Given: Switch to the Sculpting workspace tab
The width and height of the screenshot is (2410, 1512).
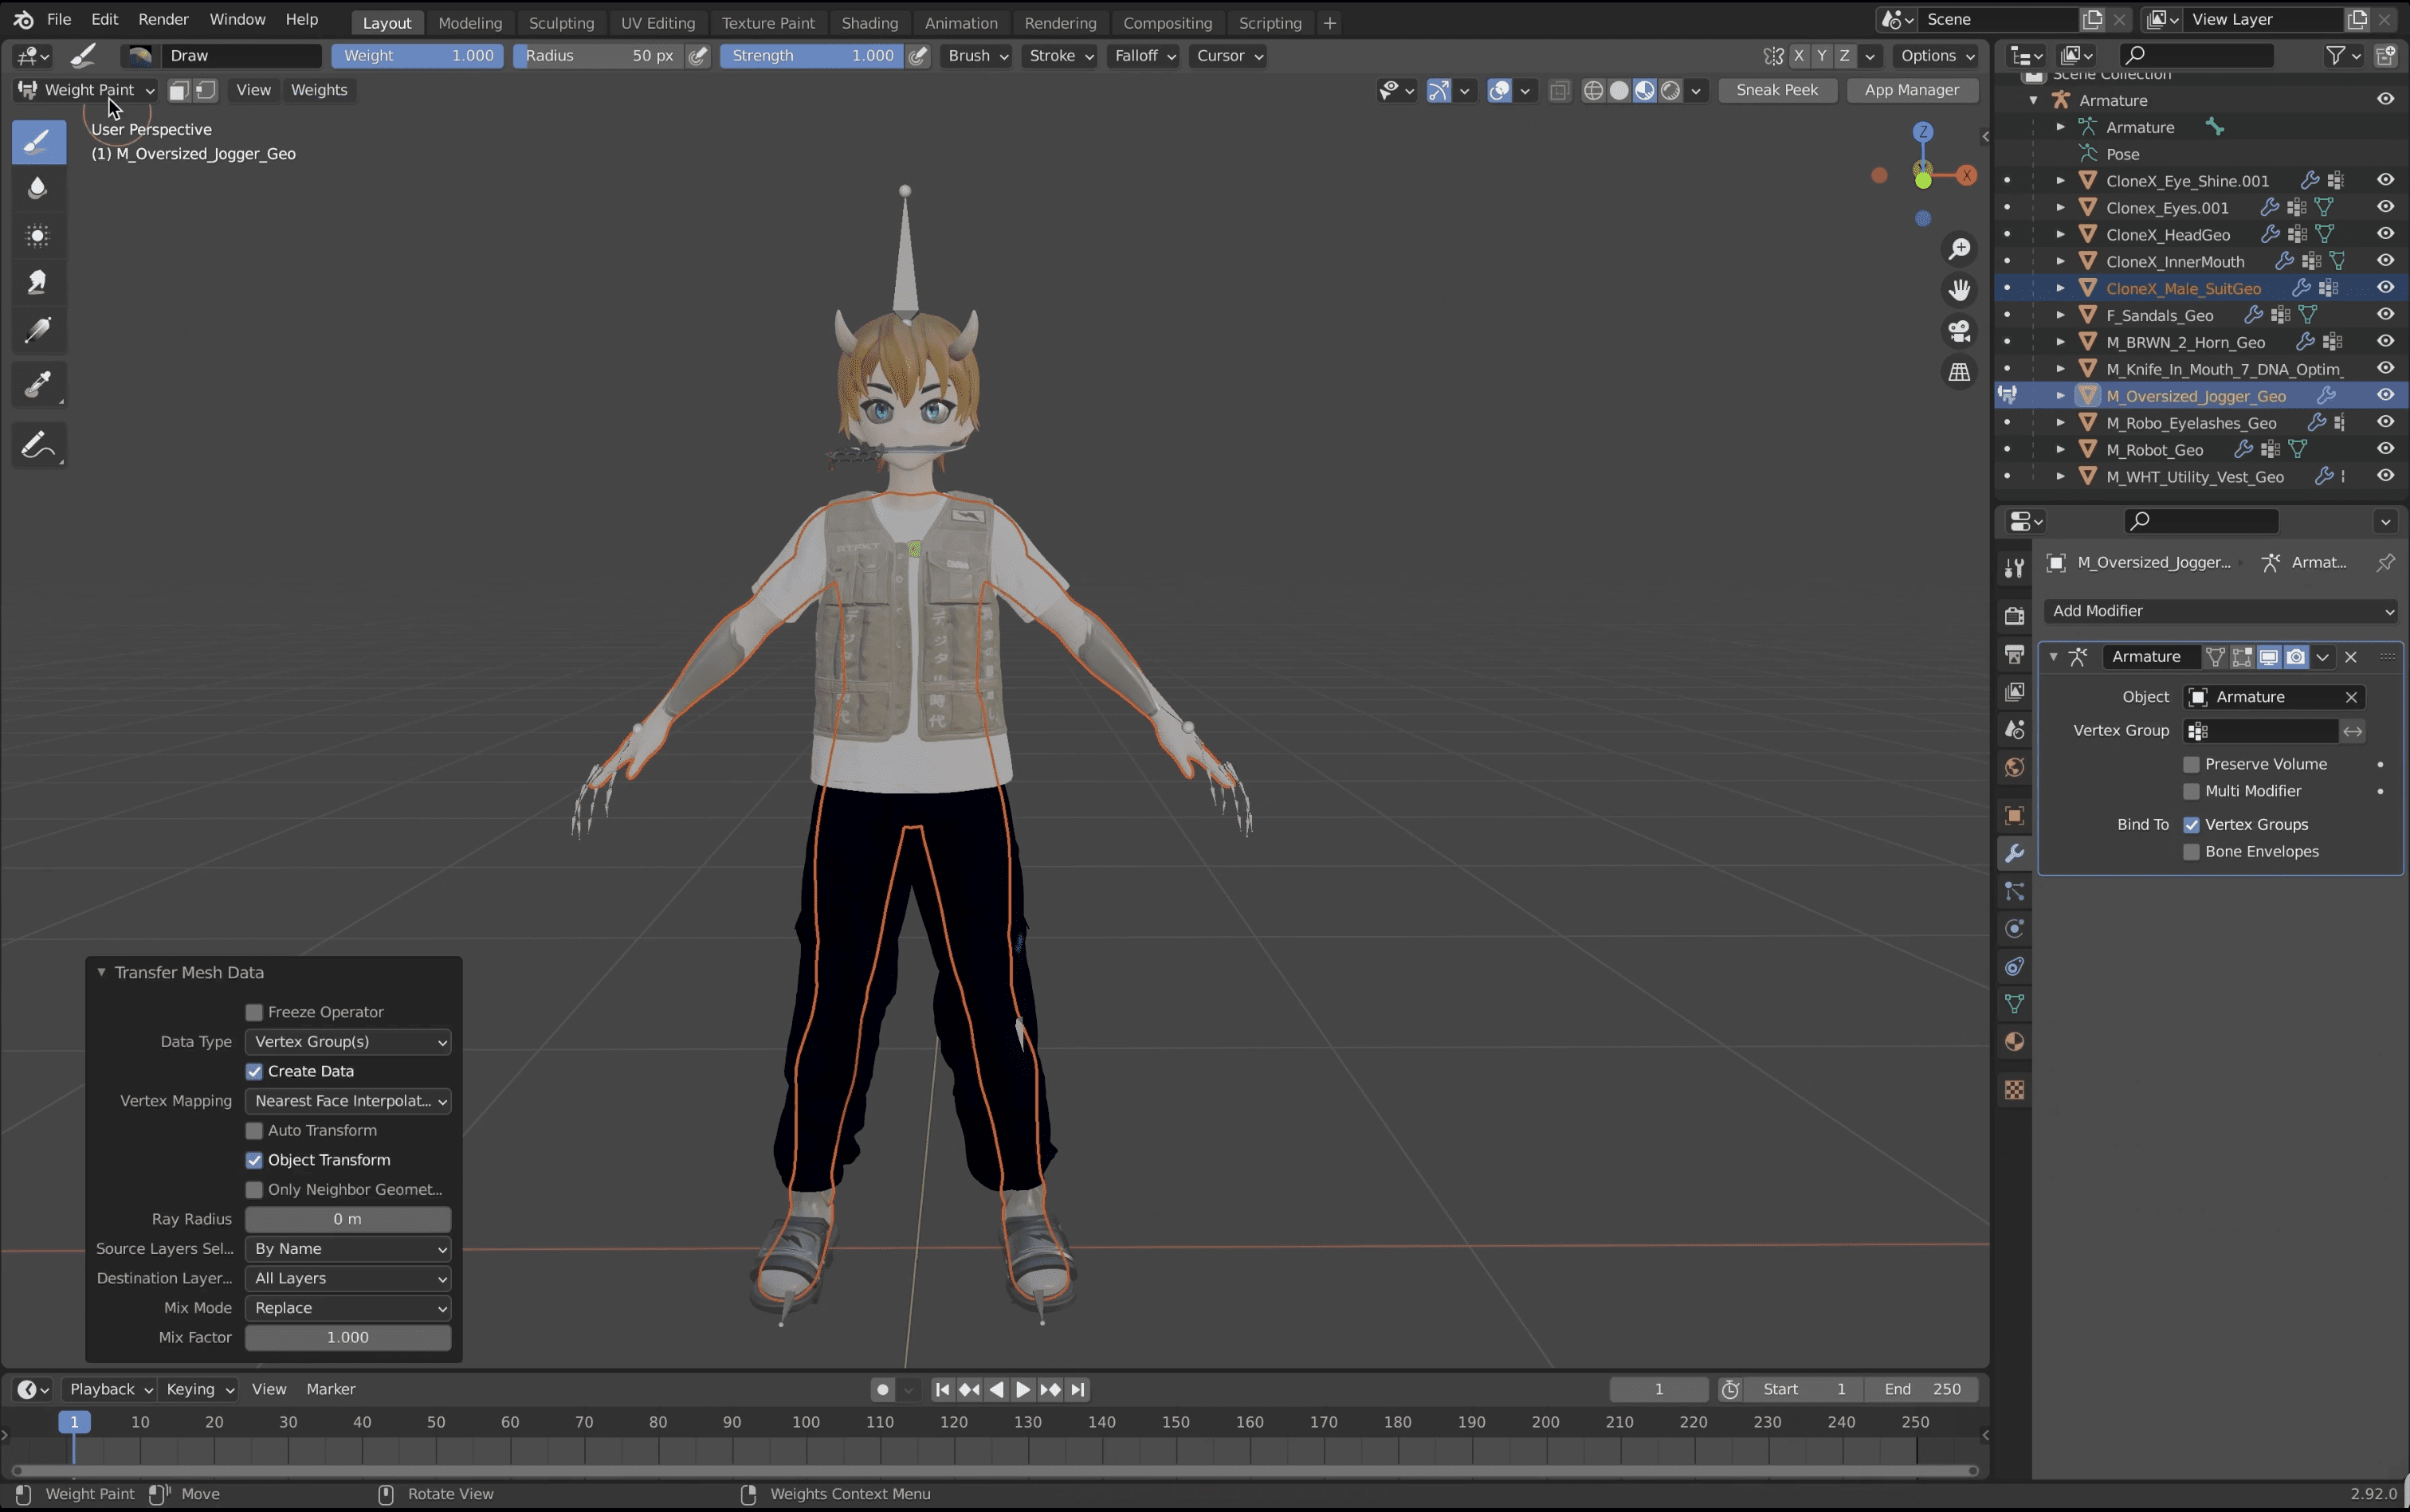Looking at the screenshot, I should coord(560,22).
